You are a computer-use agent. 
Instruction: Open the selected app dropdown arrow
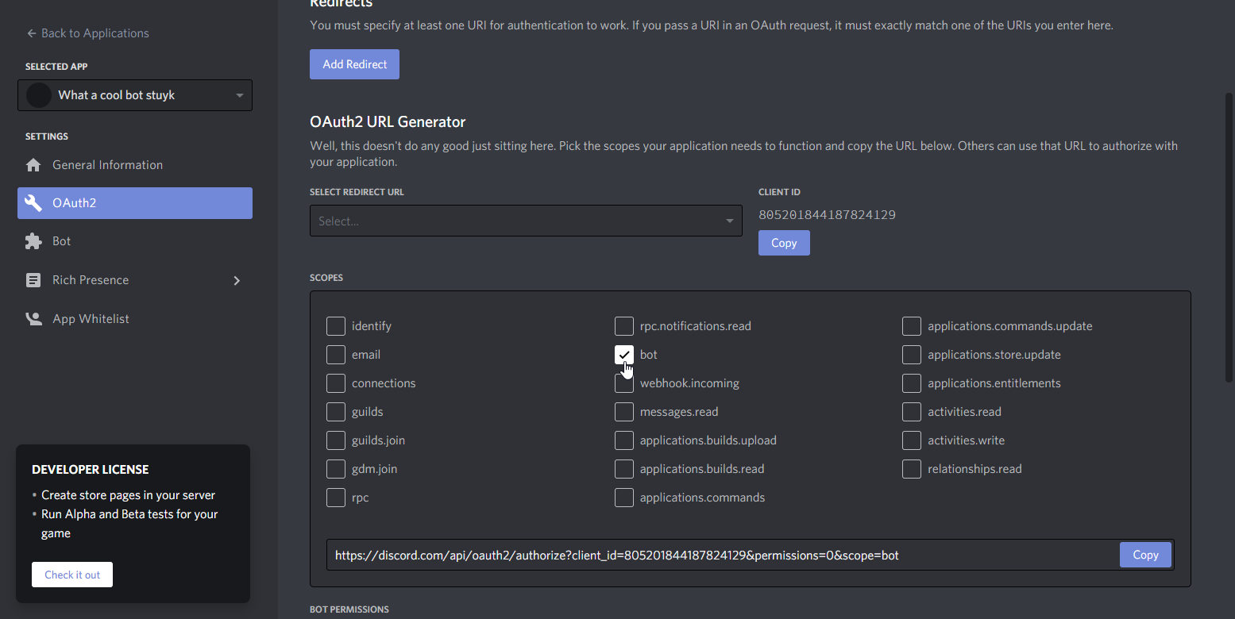point(240,96)
